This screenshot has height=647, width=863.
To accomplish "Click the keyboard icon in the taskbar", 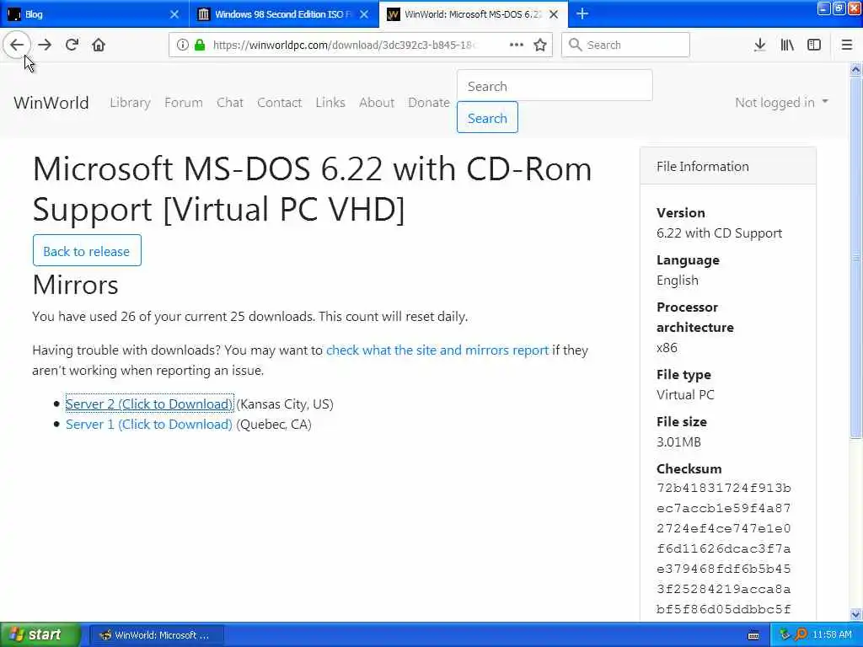I will click(x=753, y=635).
